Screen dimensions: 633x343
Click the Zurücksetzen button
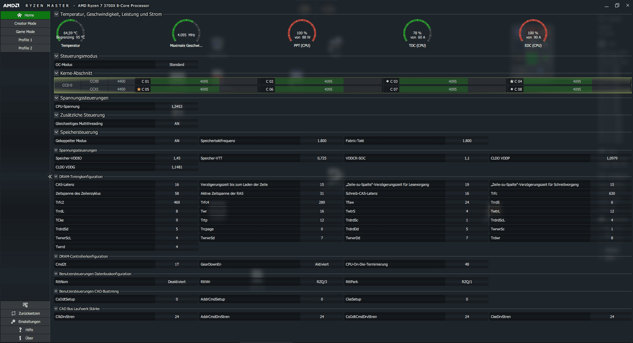pos(25,313)
